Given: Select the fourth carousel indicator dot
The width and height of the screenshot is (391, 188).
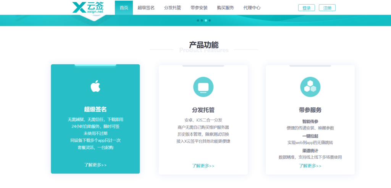Looking at the screenshot, I should click(210, 20).
